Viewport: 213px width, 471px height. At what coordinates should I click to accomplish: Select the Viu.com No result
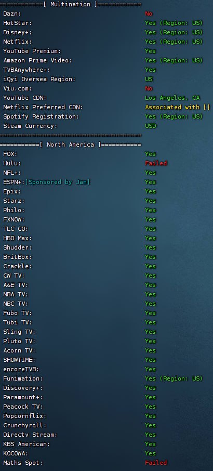149,88
